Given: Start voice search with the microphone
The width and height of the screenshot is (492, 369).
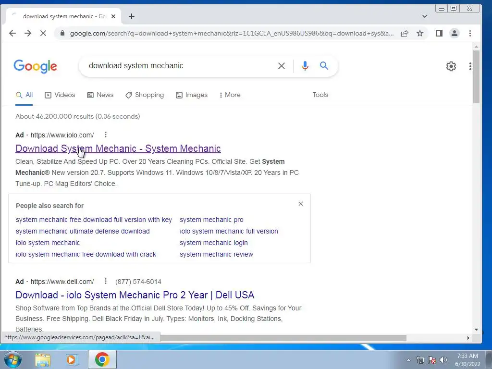Looking at the screenshot, I should coord(305,66).
